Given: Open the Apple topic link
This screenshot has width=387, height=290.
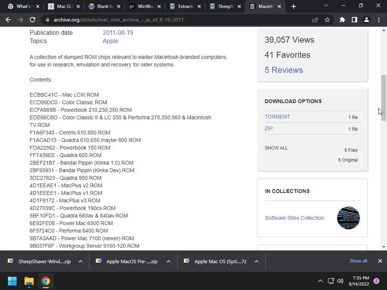Looking at the screenshot, I should point(110,41).
